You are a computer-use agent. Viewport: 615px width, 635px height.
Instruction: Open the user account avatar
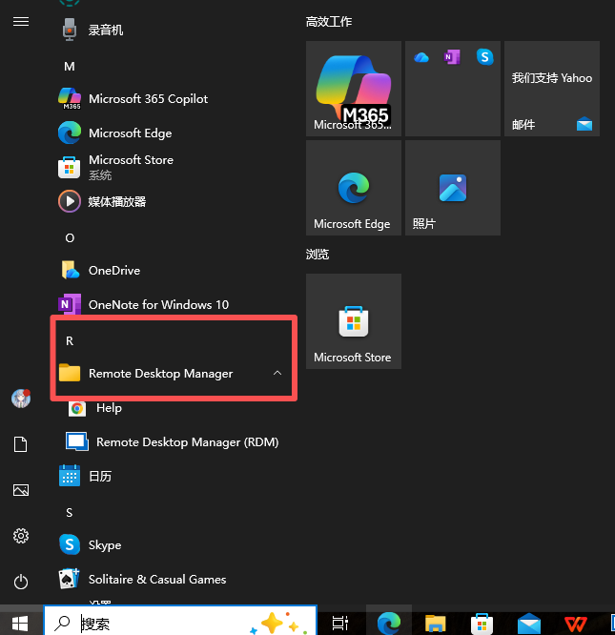click(x=21, y=399)
